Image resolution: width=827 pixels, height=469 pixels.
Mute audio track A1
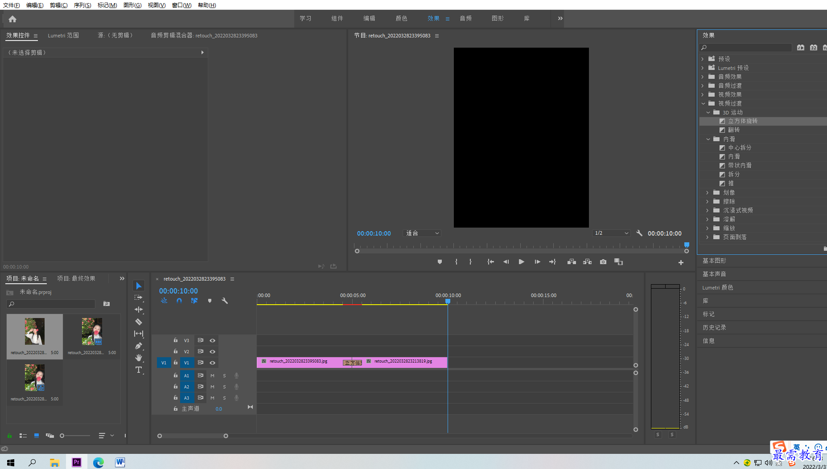(212, 375)
